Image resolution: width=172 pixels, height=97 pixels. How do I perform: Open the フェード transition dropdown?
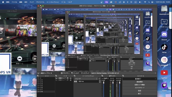(x=86, y=79)
